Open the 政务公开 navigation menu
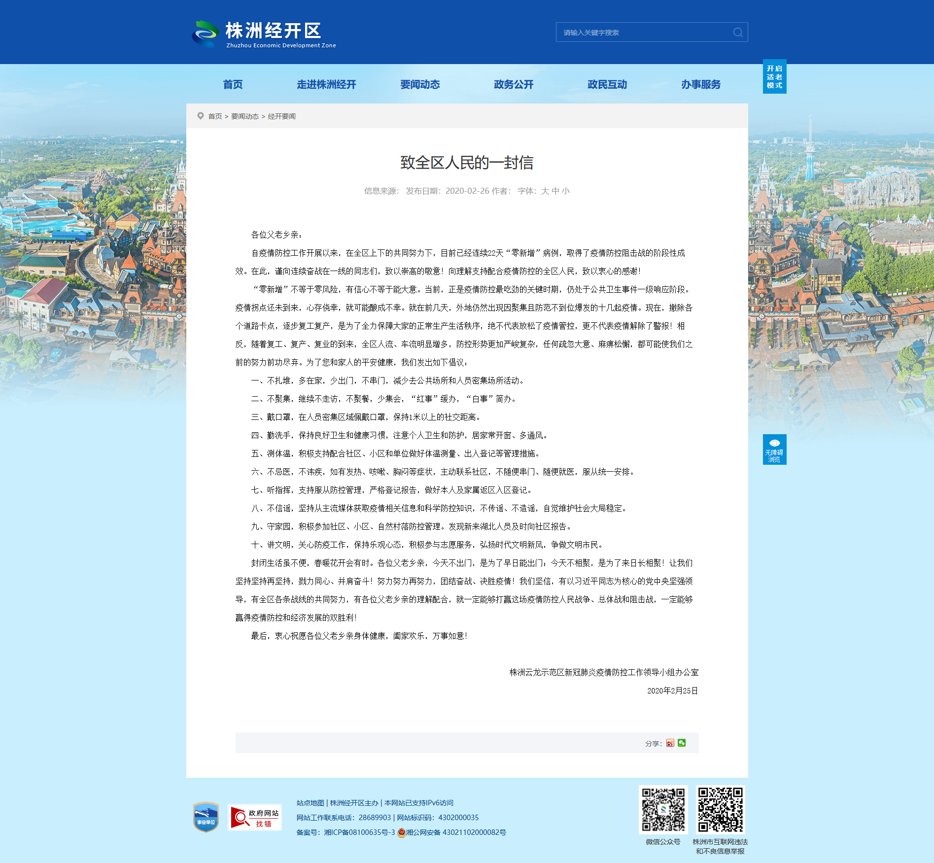This screenshot has height=863, width=934. [x=514, y=84]
